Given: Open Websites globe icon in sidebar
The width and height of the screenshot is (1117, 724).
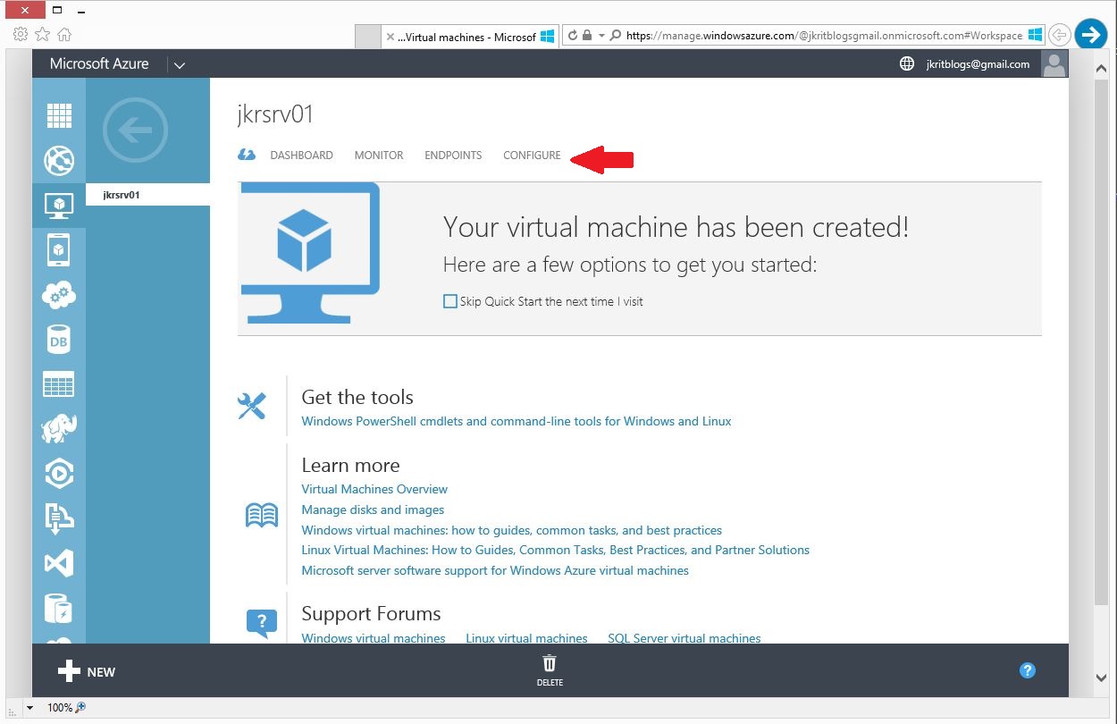Looking at the screenshot, I should click(x=59, y=161).
